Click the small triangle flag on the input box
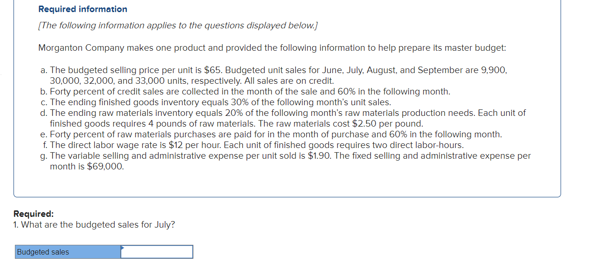 click(x=122, y=247)
